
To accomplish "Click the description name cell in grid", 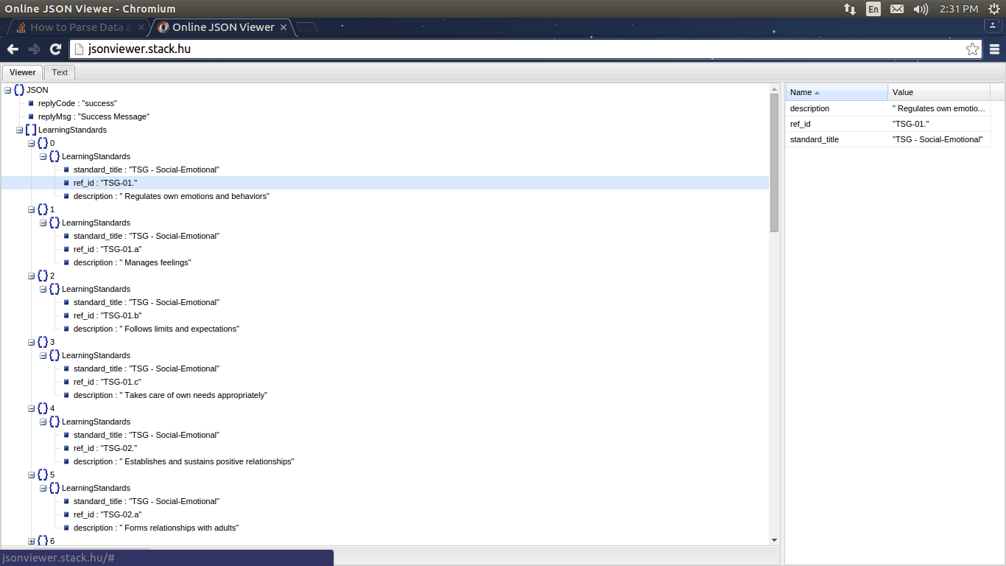I will (x=837, y=108).
